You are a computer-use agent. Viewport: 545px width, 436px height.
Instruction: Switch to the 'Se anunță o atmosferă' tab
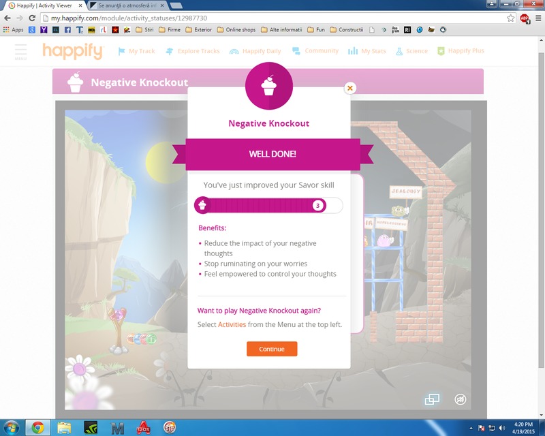coord(127,5)
